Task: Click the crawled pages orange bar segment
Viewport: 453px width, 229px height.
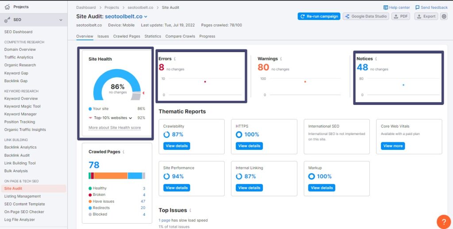Action: (x=111, y=176)
